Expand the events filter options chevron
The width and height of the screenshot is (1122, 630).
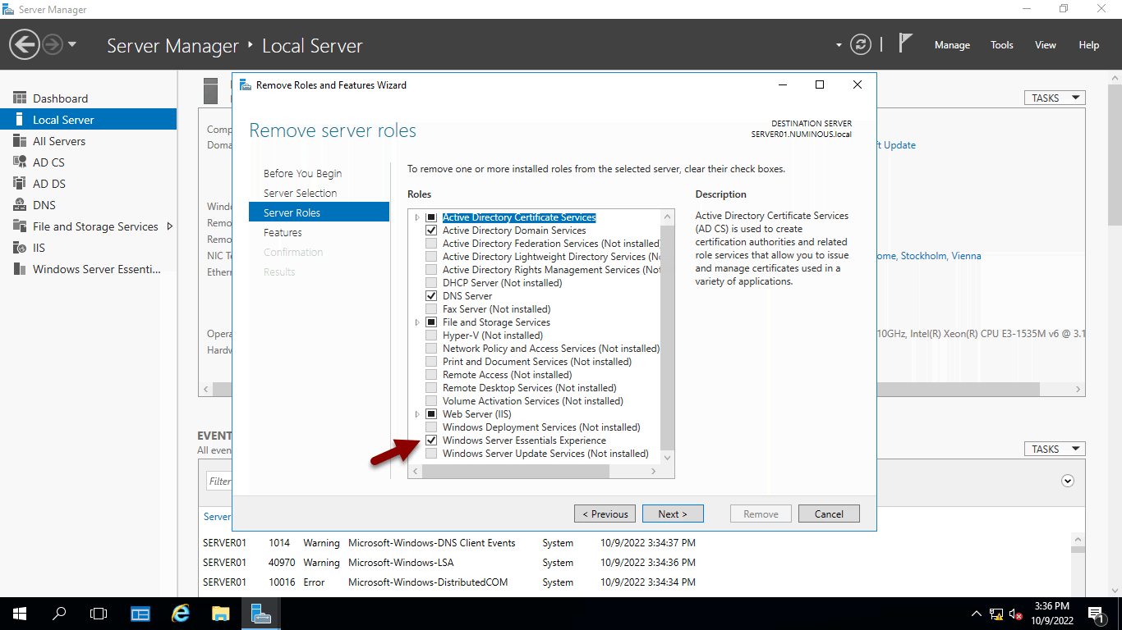(1068, 481)
